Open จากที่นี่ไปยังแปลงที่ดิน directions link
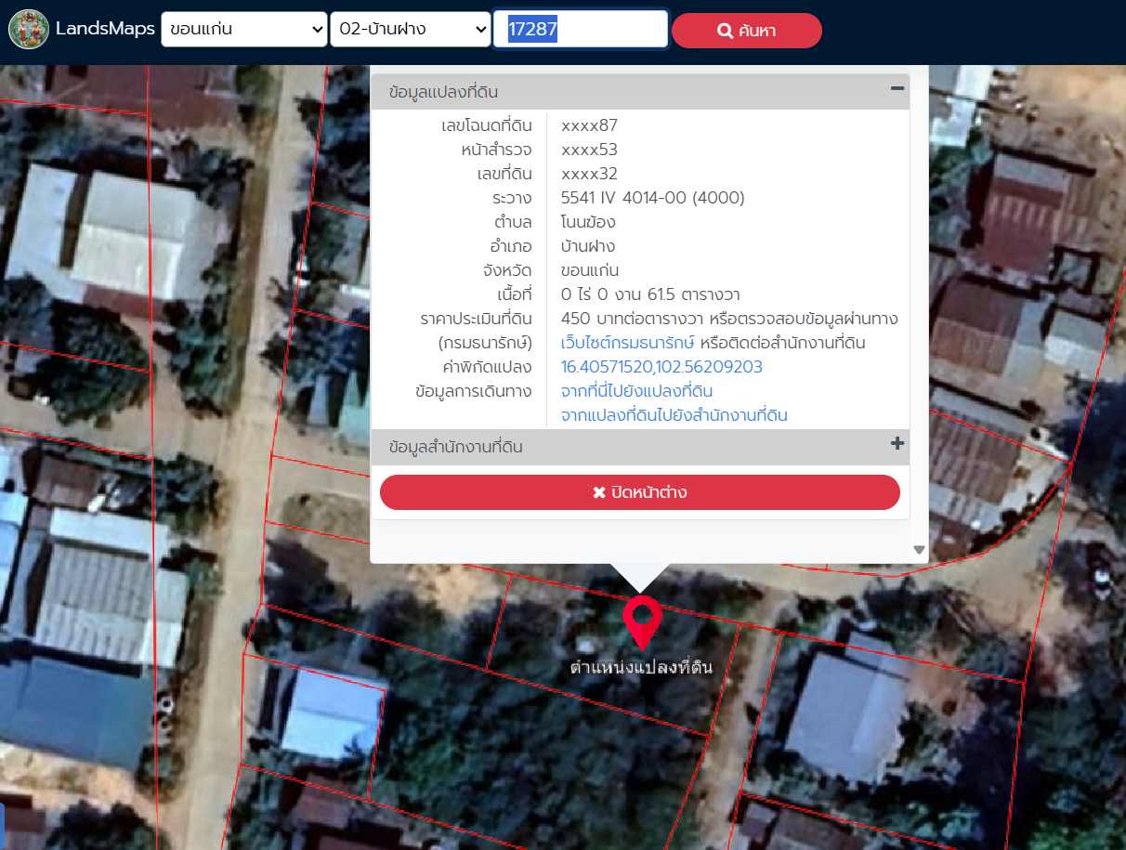The width and height of the screenshot is (1126, 850). pos(636,391)
